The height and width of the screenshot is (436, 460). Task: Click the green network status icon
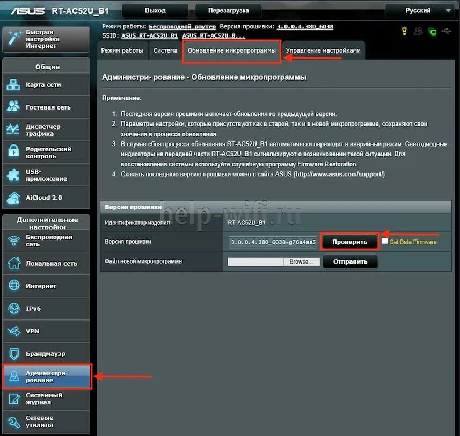click(x=433, y=31)
